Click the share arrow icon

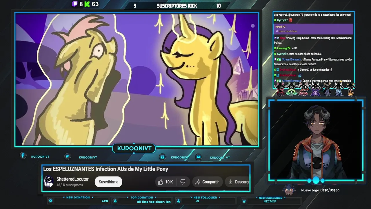pyautogui.click(x=198, y=182)
